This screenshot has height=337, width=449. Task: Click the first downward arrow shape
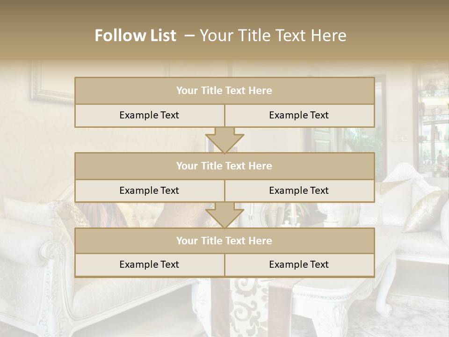(x=224, y=141)
